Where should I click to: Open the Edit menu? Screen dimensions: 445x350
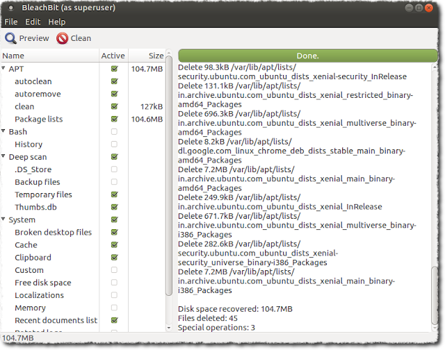(x=33, y=22)
